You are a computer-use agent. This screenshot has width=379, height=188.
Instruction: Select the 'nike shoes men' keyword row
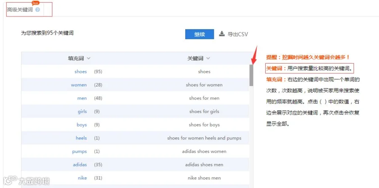[135, 178]
